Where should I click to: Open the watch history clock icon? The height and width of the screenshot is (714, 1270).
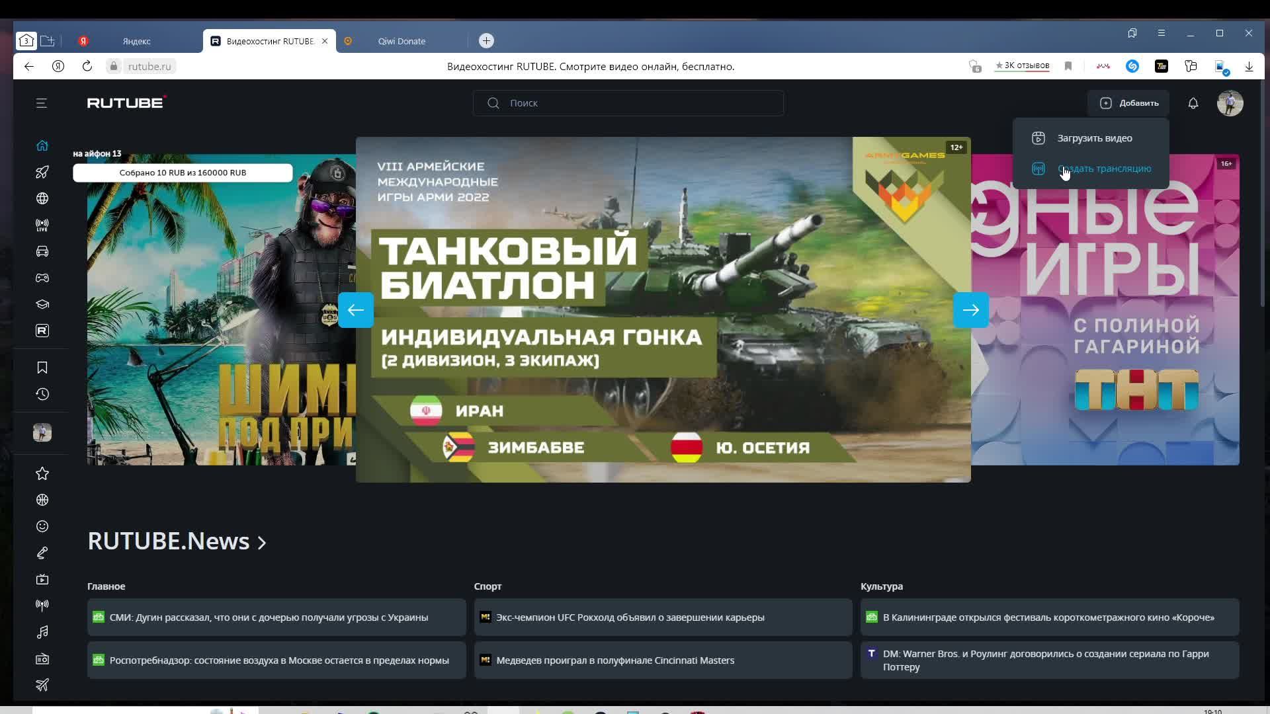click(x=42, y=394)
